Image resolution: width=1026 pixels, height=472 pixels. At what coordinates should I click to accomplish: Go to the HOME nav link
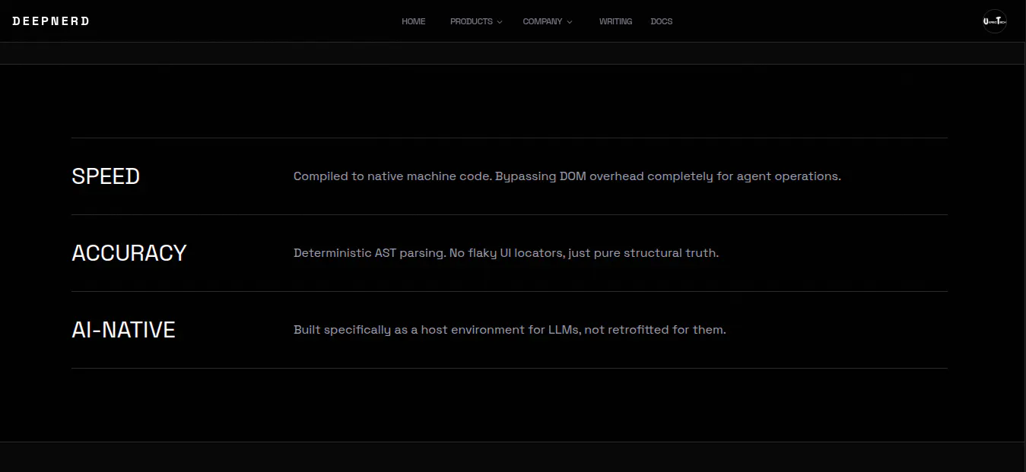click(x=413, y=21)
